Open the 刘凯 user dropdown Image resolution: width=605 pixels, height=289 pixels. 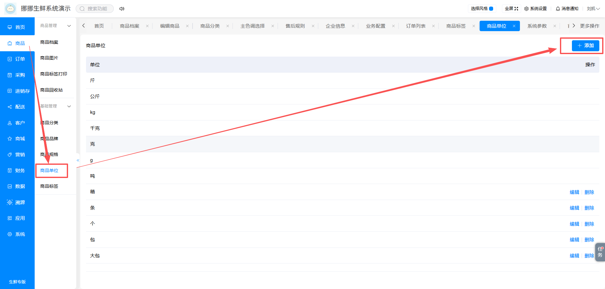593,9
